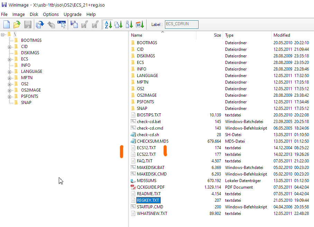Select the REGKEY.TXT file name
Image resolution: width=314 pixels, height=227 pixels.
pos(148,200)
